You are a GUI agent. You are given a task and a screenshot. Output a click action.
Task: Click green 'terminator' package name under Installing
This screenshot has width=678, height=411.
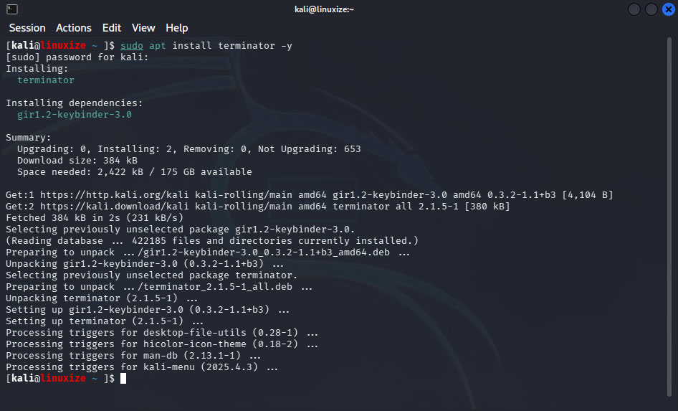click(46, 80)
